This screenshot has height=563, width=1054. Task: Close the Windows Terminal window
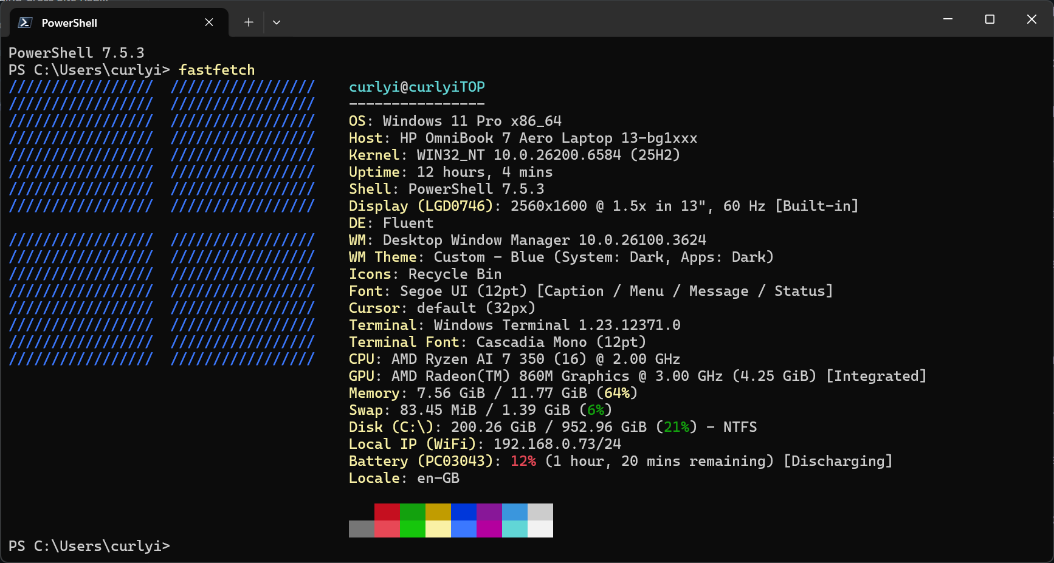[x=1032, y=19]
